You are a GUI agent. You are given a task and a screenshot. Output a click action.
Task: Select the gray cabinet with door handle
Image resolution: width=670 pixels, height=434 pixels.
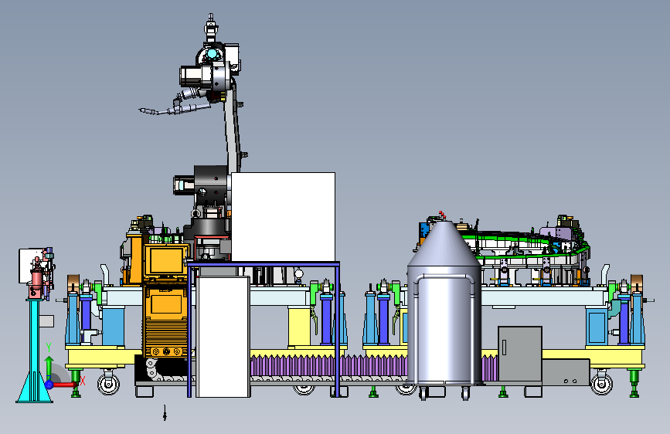[520, 353]
